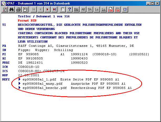
Task: Click the underlined Lo. toolbar button
Action: pyautogui.click(x=104, y=9)
